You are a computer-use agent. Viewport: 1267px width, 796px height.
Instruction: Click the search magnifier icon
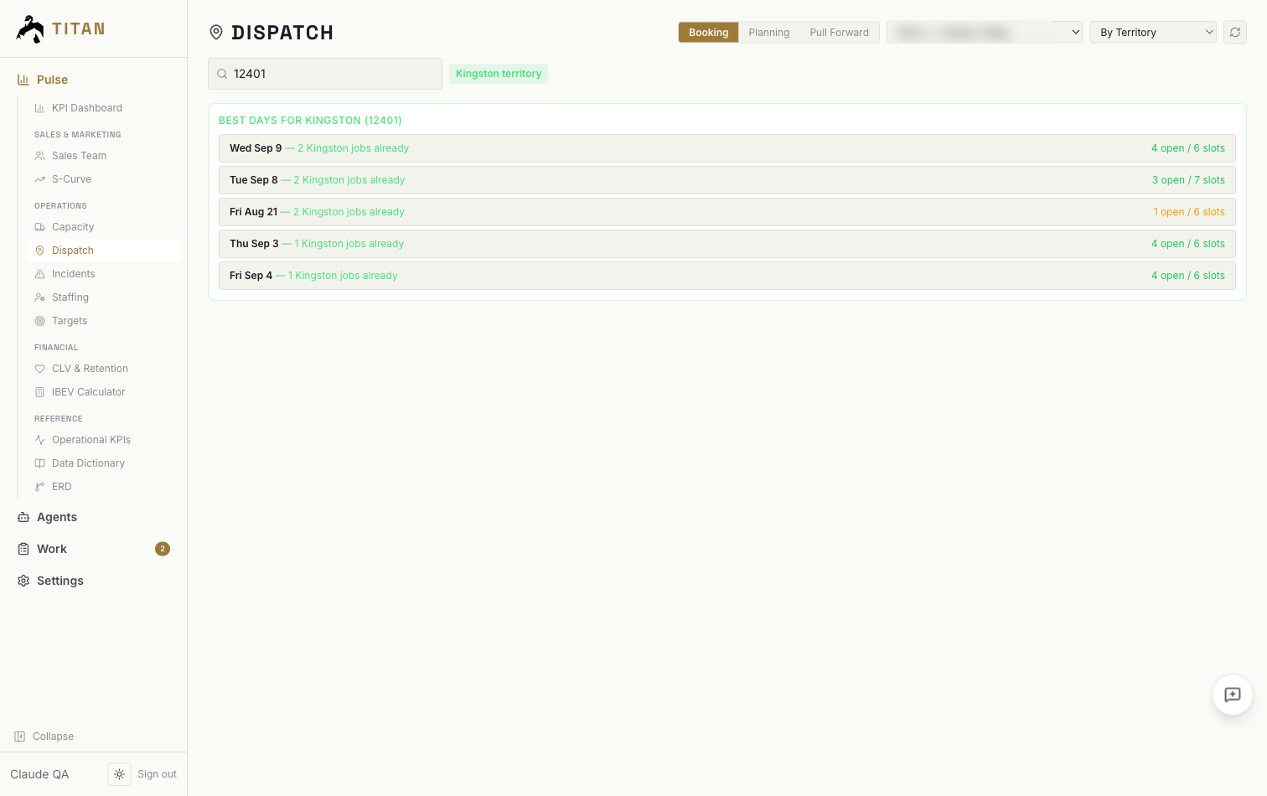click(x=222, y=74)
